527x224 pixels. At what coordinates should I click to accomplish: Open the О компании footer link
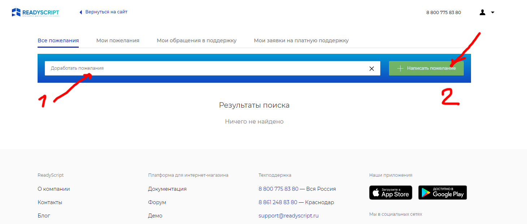tap(54, 189)
